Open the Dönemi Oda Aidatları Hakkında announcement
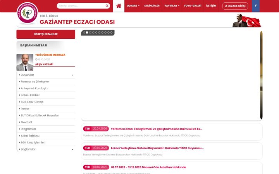This screenshot has width=279, height=174. tap(148, 167)
